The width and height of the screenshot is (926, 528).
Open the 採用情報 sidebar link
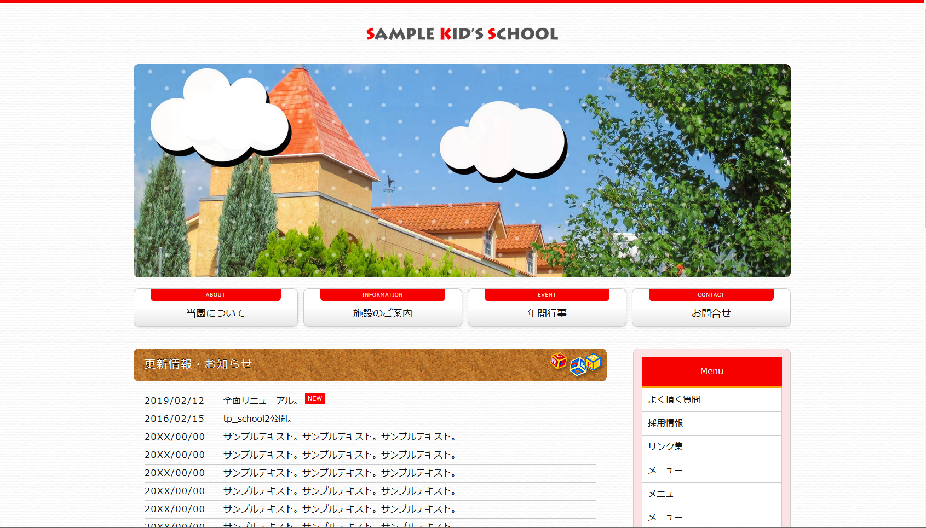tap(712, 423)
